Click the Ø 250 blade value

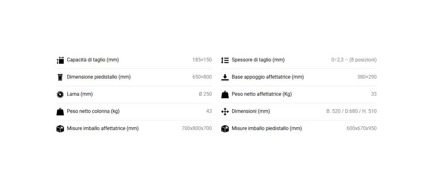click(205, 94)
